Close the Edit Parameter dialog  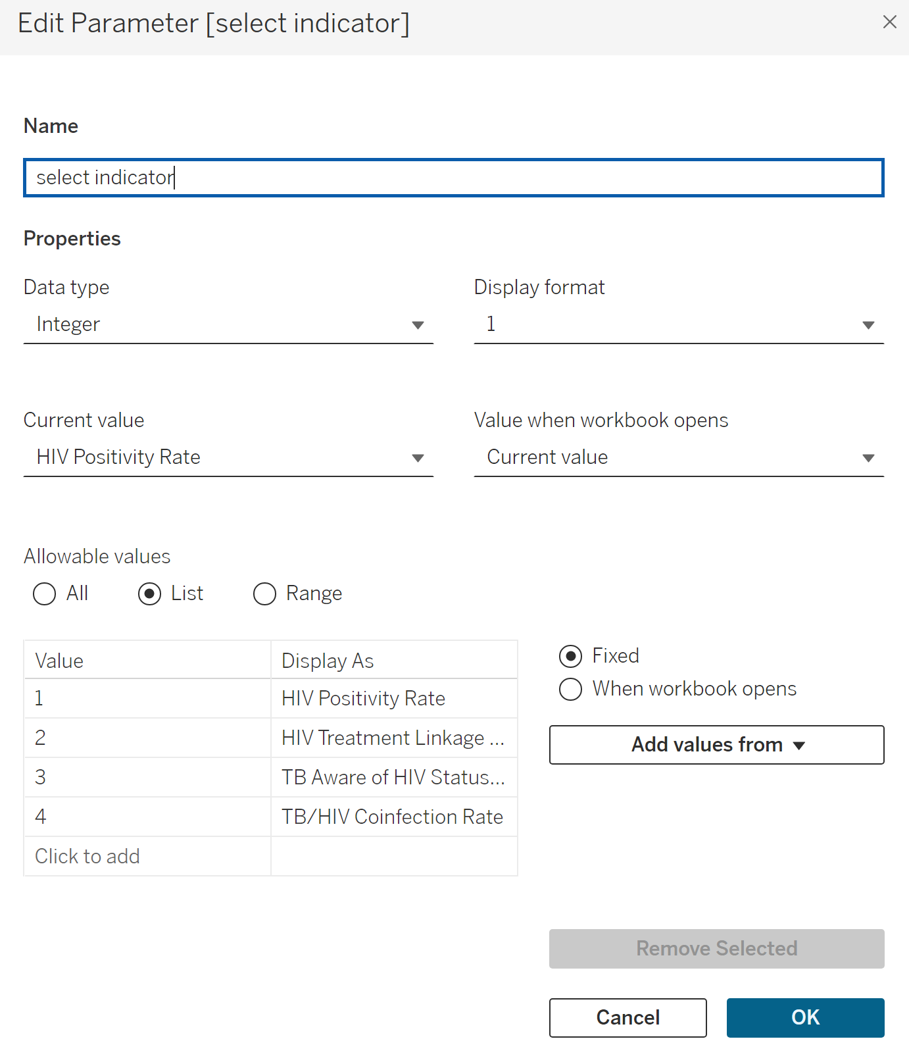click(889, 22)
